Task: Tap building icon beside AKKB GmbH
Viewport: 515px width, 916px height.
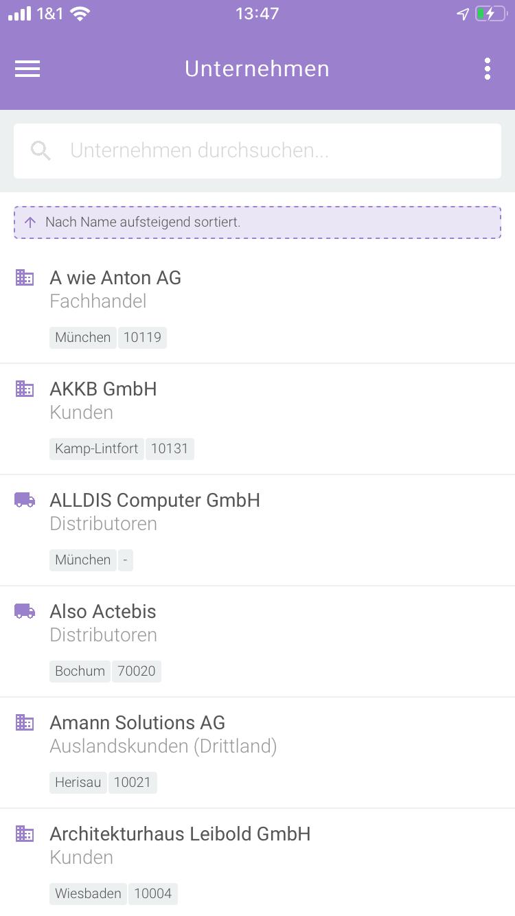Action: click(x=25, y=389)
